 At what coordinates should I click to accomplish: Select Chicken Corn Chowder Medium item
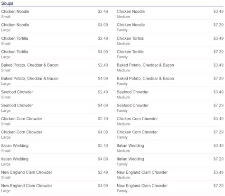[x=170, y=121]
